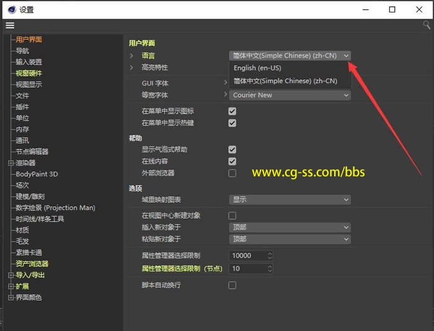Select 视窗硬件 in the settings sidebar
The image size is (434, 331).
pyautogui.click(x=29, y=73)
